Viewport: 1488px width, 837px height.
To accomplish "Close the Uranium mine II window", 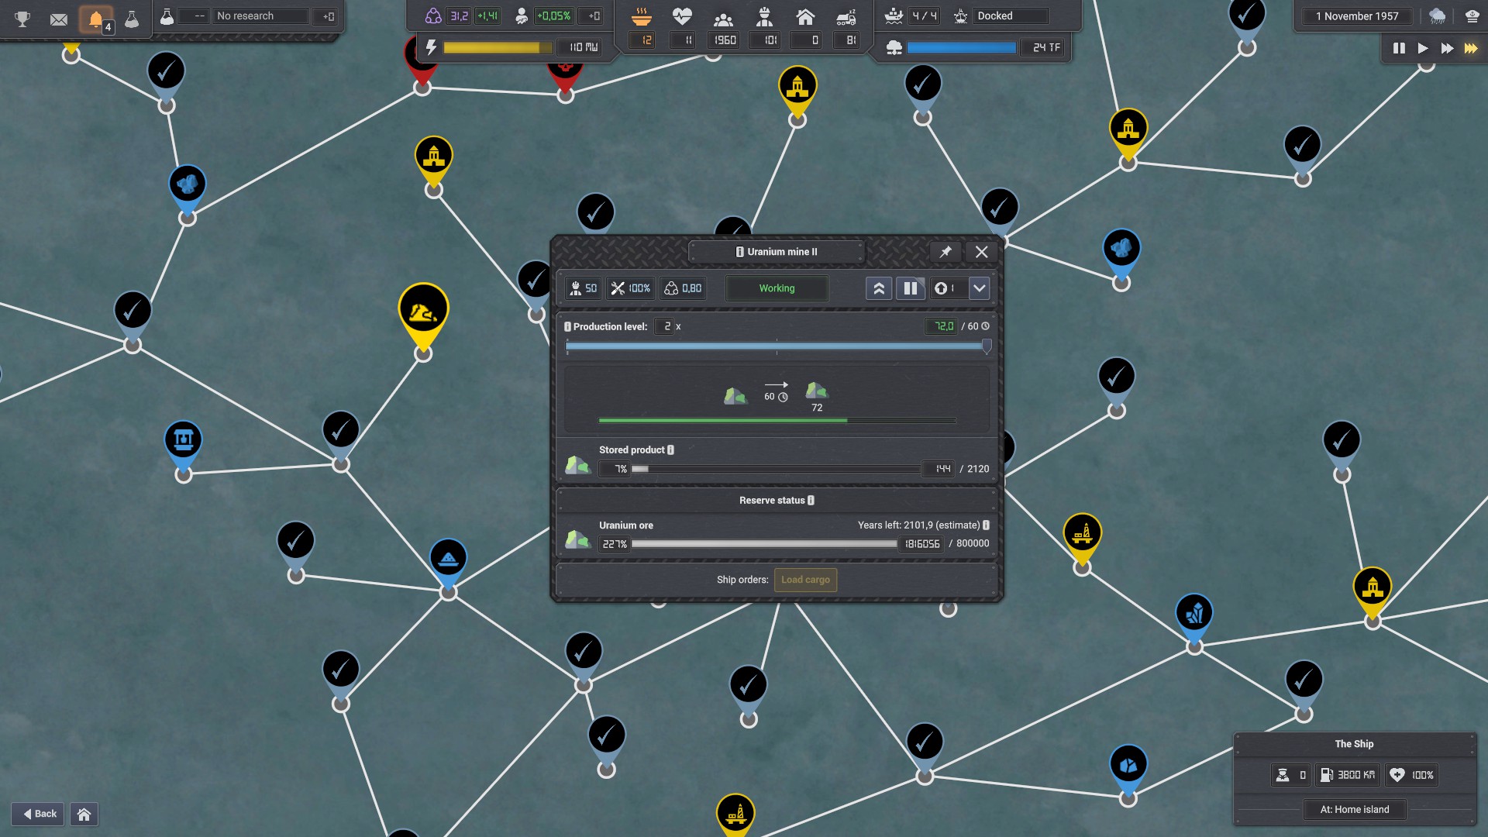I will click(981, 252).
